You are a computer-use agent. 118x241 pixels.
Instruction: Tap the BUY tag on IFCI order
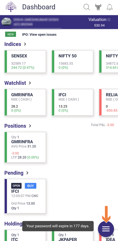[30, 186]
